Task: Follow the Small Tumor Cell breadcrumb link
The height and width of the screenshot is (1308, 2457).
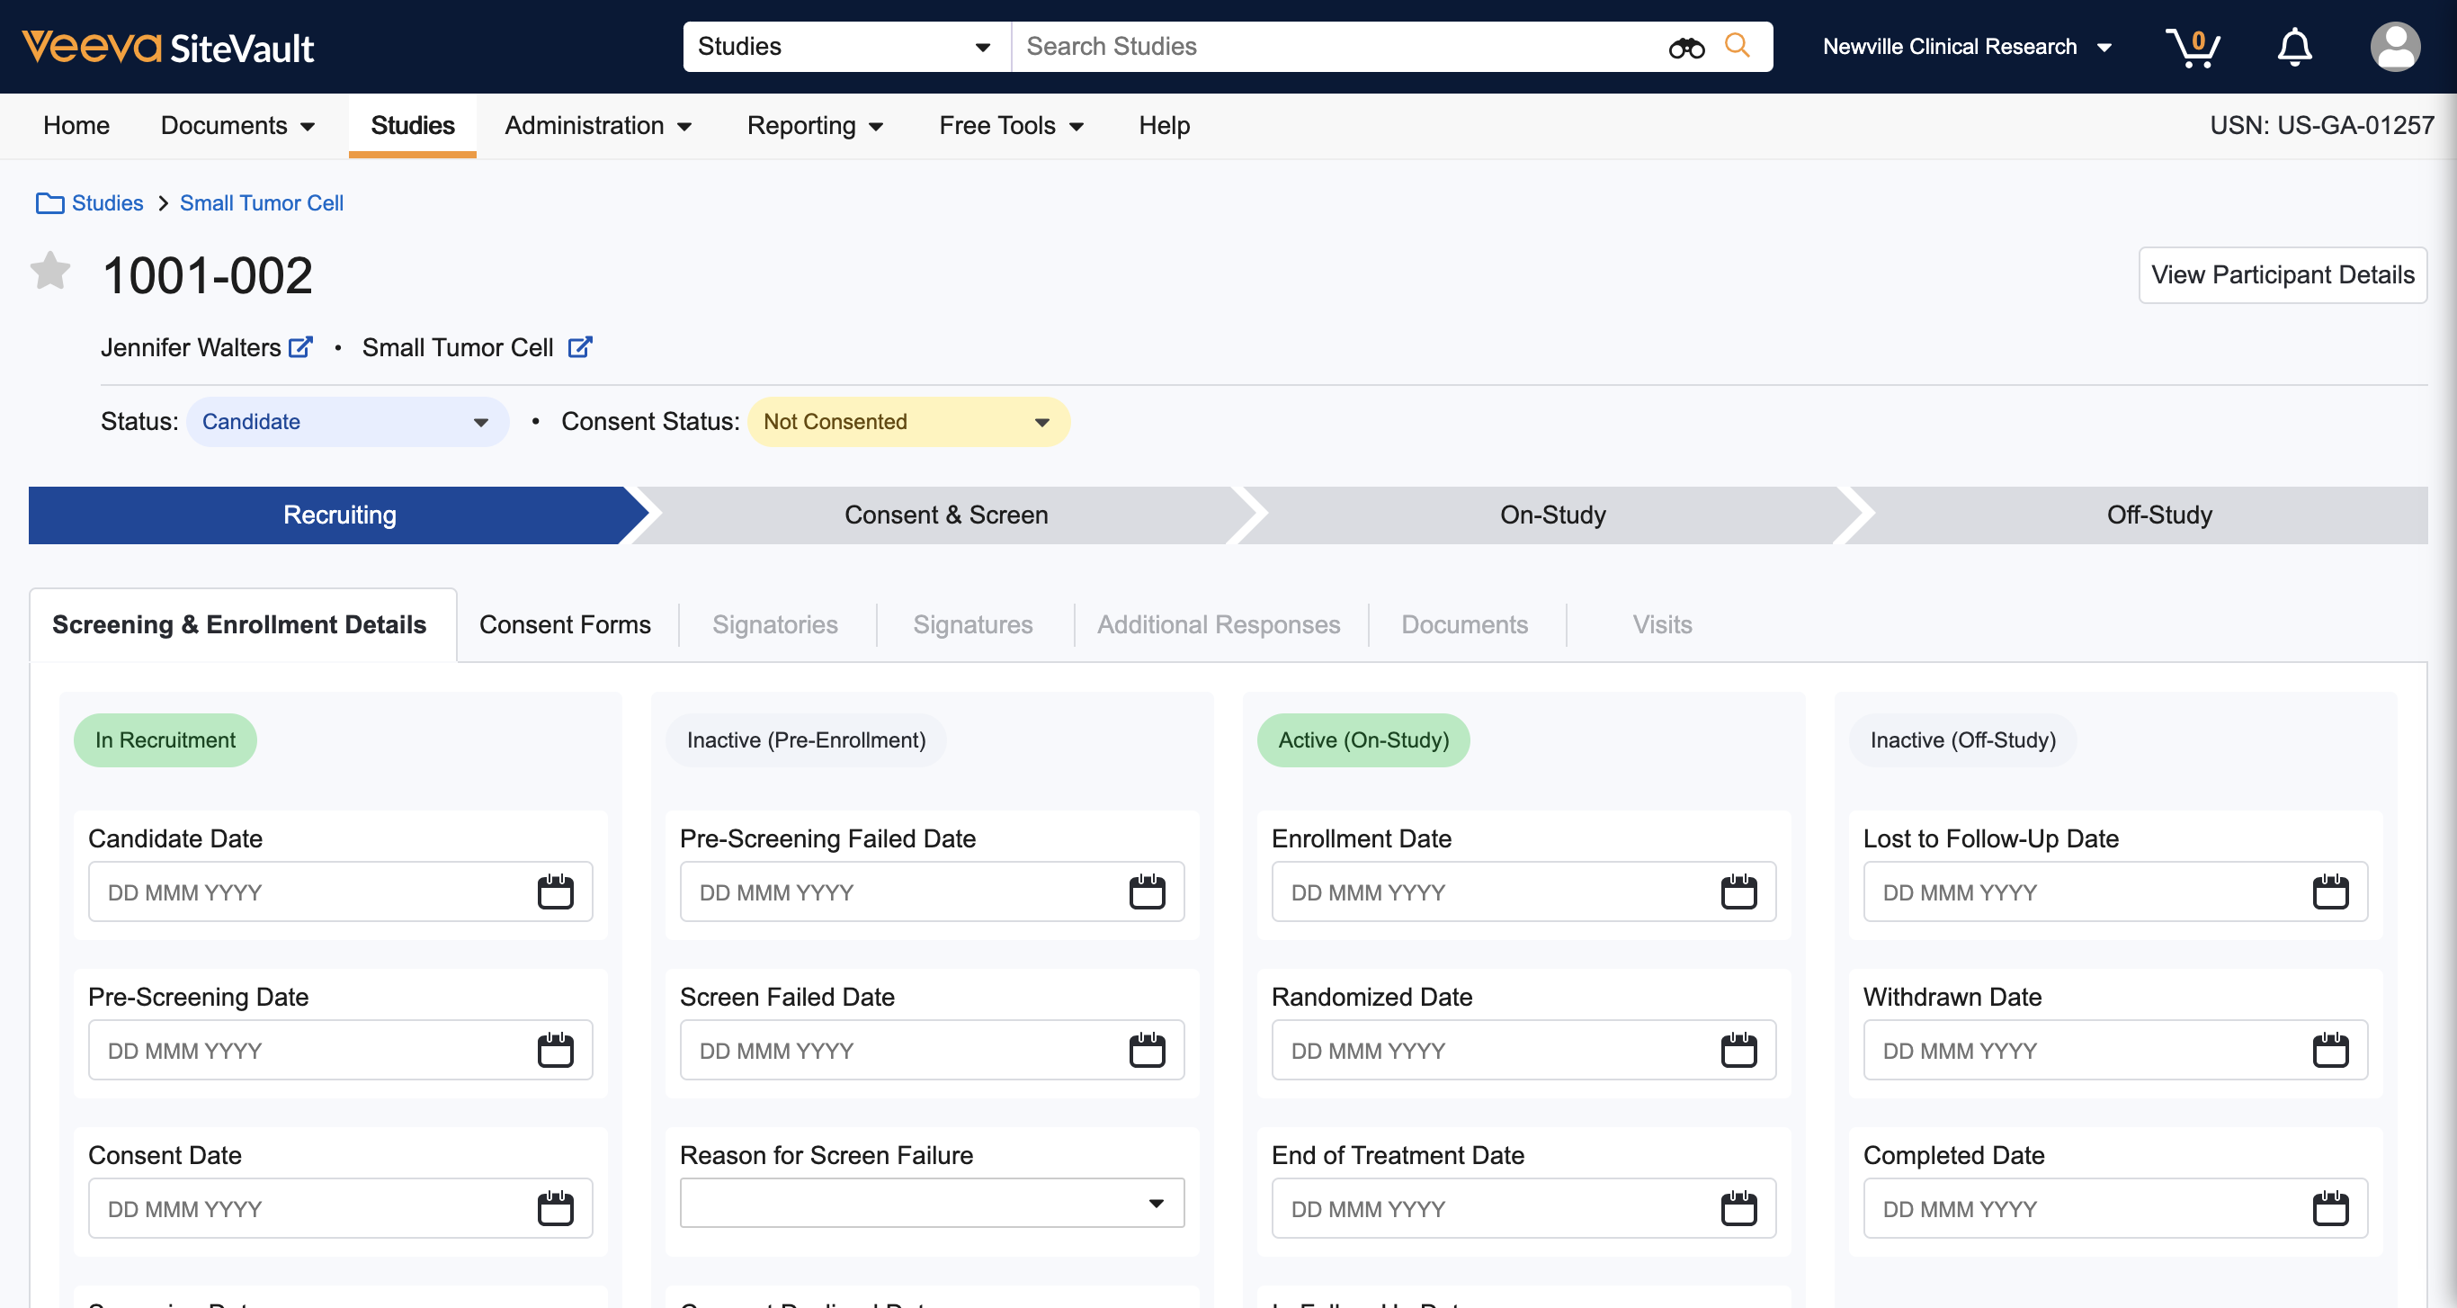Action: click(x=262, y=203)
